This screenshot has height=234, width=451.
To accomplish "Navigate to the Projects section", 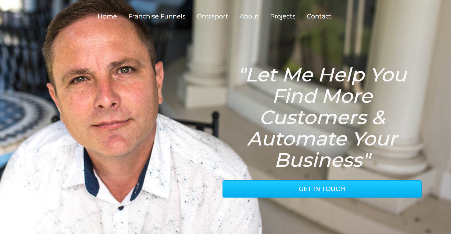I will 283,16.
